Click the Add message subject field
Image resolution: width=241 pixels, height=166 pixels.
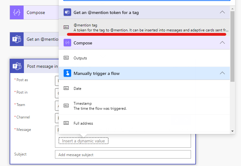123,154
